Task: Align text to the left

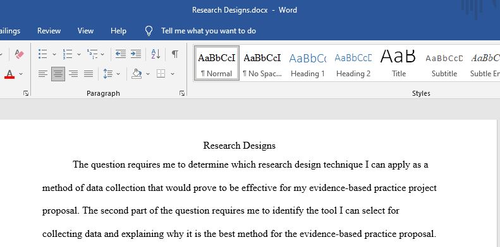Action: point(43,74)
